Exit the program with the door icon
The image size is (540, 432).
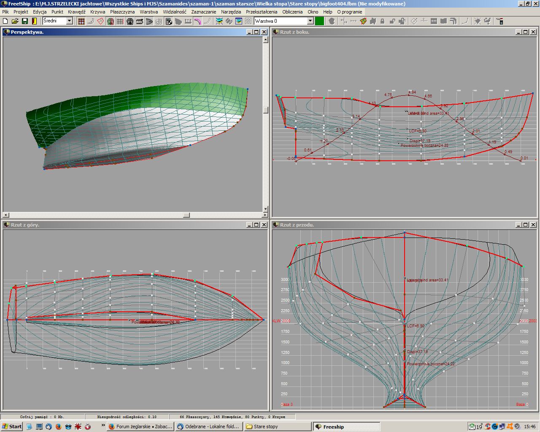pos(34,21)
